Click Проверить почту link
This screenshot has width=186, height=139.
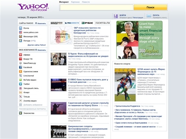click(160, 18)
